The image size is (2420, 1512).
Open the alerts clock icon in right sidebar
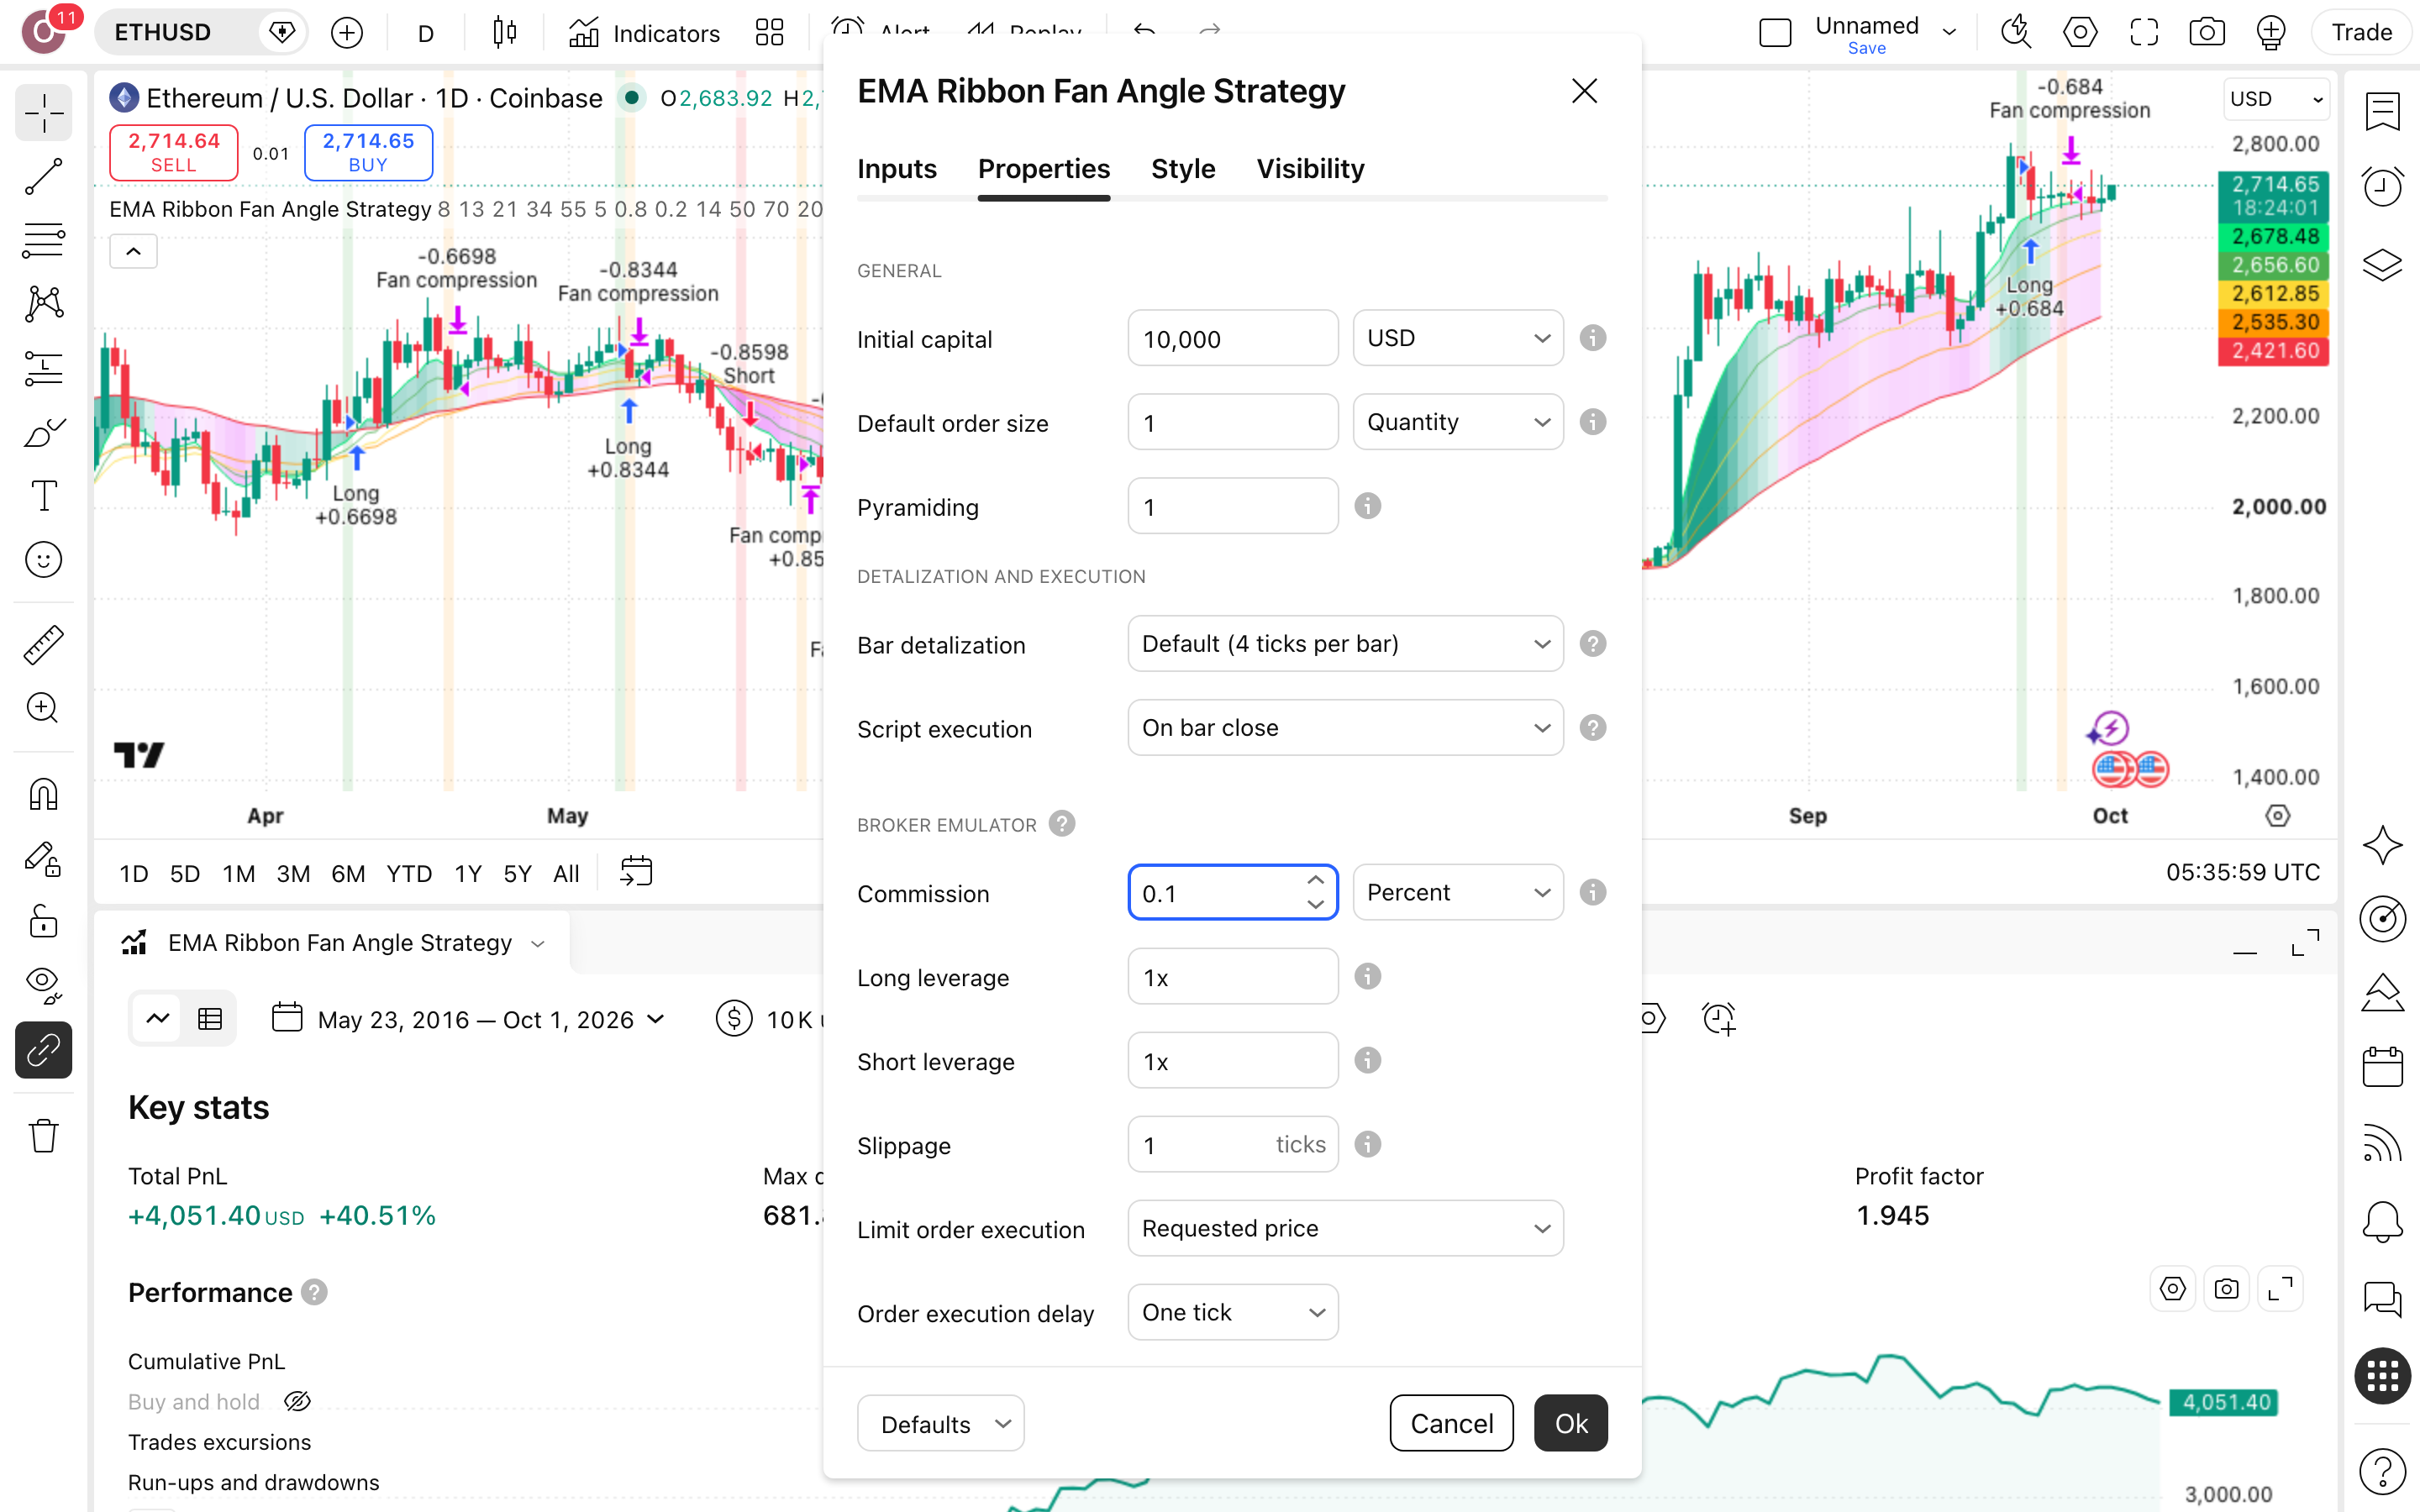click(2382, 186)
